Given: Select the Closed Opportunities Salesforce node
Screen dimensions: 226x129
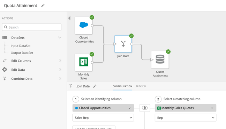Looking at the screenshot, I should click(x=84, y=26).
